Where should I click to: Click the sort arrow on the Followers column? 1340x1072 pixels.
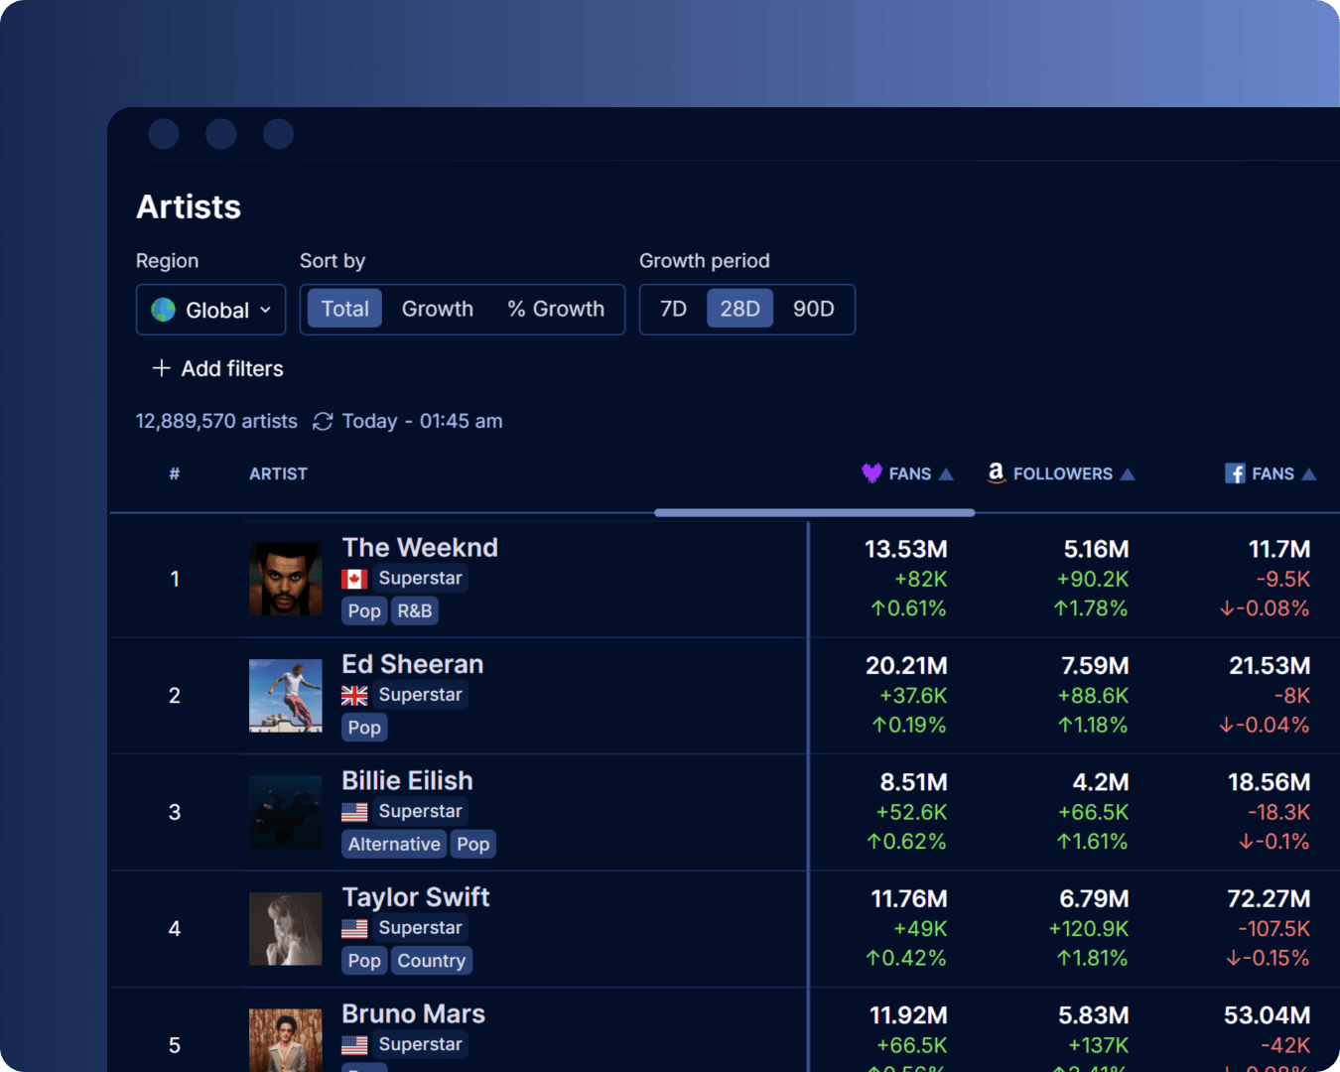click(x=1128, y=473)
